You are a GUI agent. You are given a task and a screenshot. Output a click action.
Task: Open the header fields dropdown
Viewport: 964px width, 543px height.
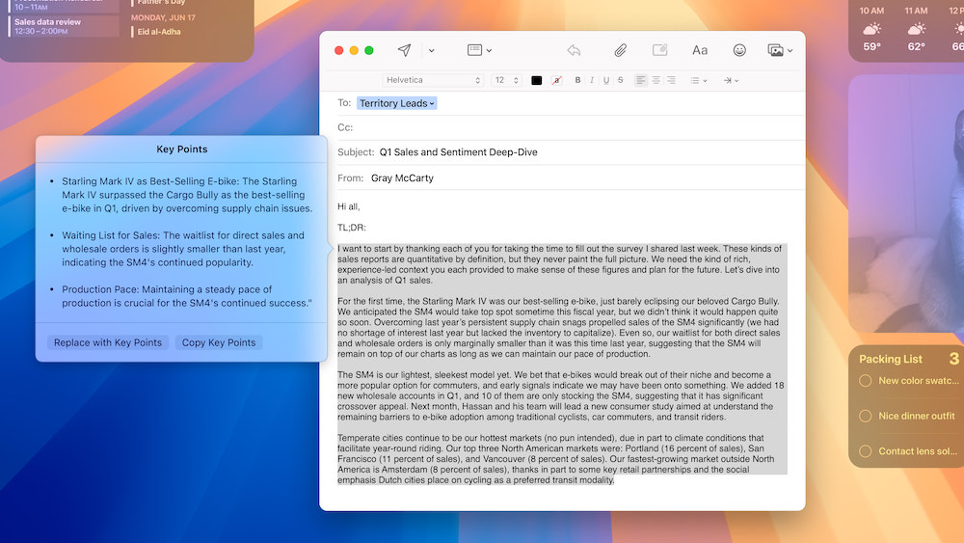pos(479,50)
